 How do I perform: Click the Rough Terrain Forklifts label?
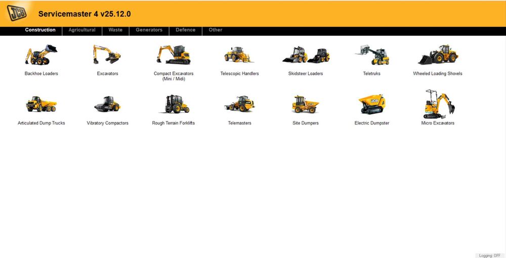click(x=174, y=123)
